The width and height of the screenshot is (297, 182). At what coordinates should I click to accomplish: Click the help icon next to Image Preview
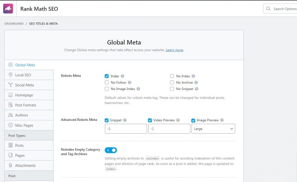222,120
